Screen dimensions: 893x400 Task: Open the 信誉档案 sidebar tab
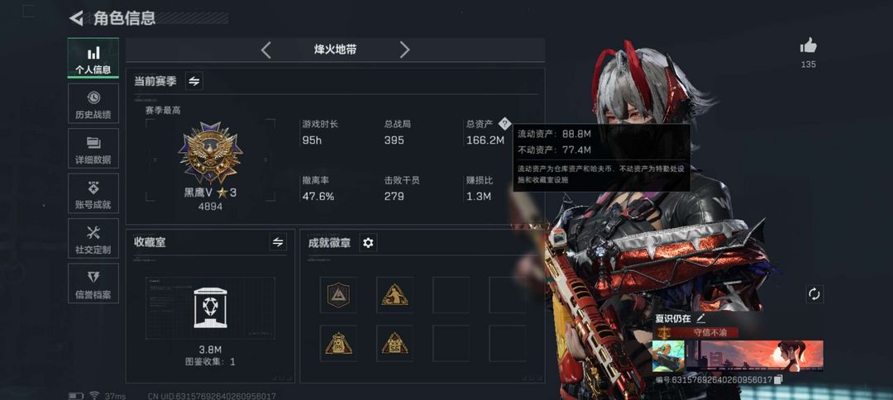click(93, 283)
